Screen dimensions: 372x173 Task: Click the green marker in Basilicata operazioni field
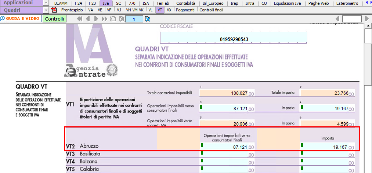click(x=202, y=153)
